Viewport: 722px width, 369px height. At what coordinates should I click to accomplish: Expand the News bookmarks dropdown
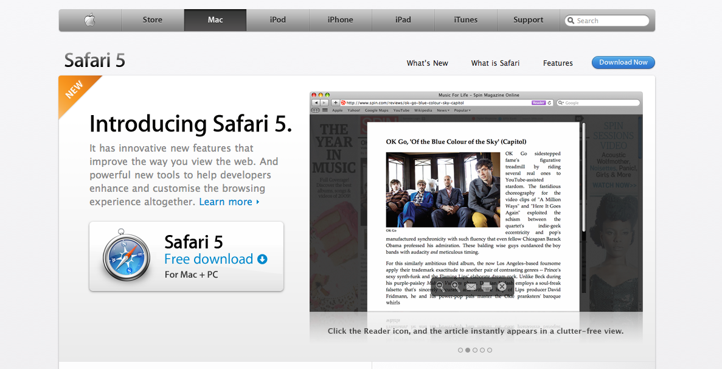pyautogui.click(x=443, y=111)
